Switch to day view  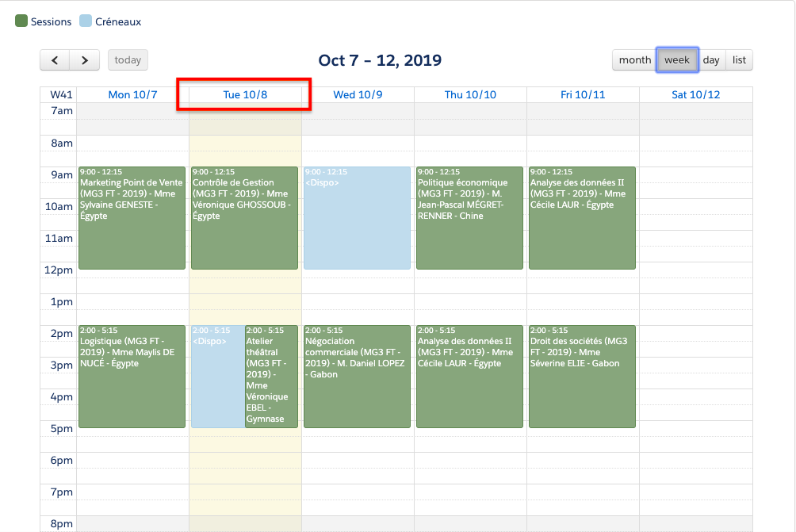point(711,59)
